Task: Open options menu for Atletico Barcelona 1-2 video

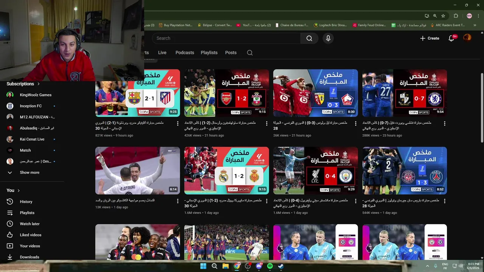Action: click(178, 124)
